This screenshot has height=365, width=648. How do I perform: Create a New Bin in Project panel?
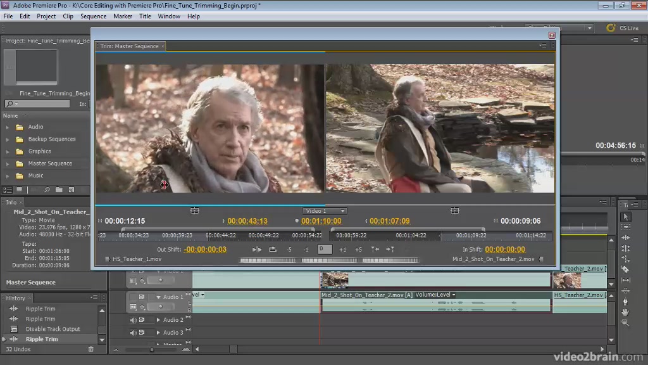pos(59,189)
